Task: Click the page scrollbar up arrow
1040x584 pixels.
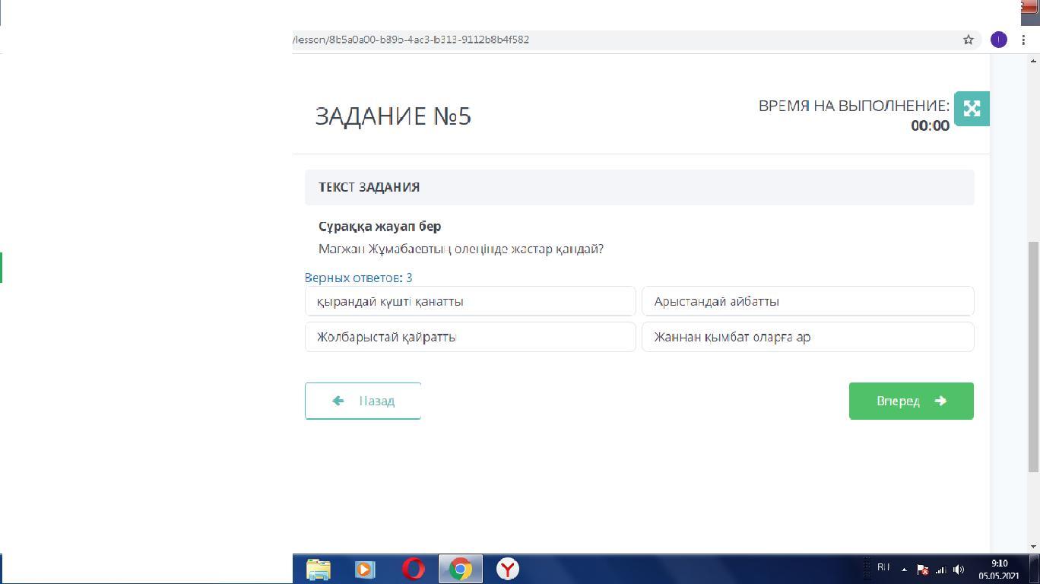Action: coord(1034,59)
